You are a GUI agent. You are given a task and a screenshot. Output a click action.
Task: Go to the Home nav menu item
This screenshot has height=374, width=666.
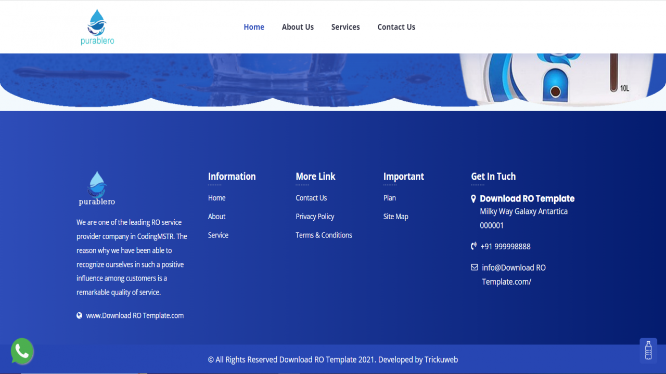[x=254, y=27]
